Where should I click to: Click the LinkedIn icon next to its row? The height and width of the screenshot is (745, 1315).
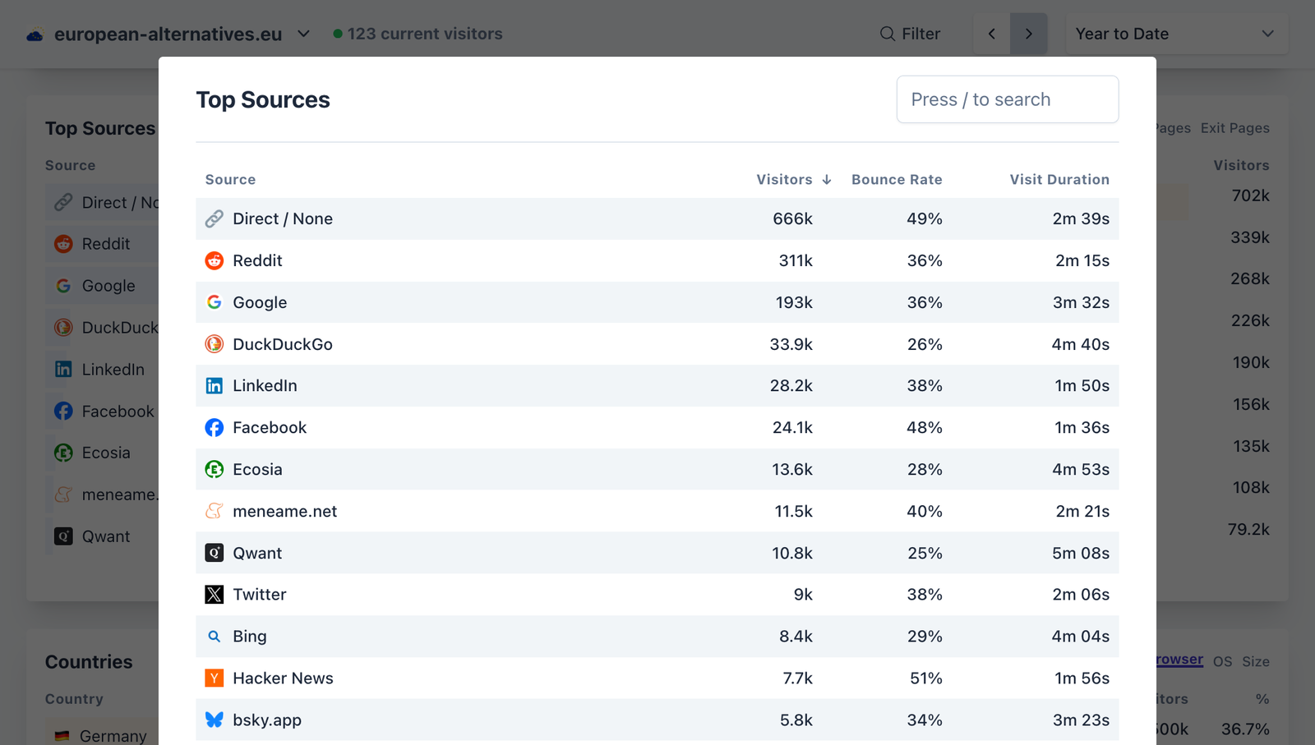pos(214,385)
